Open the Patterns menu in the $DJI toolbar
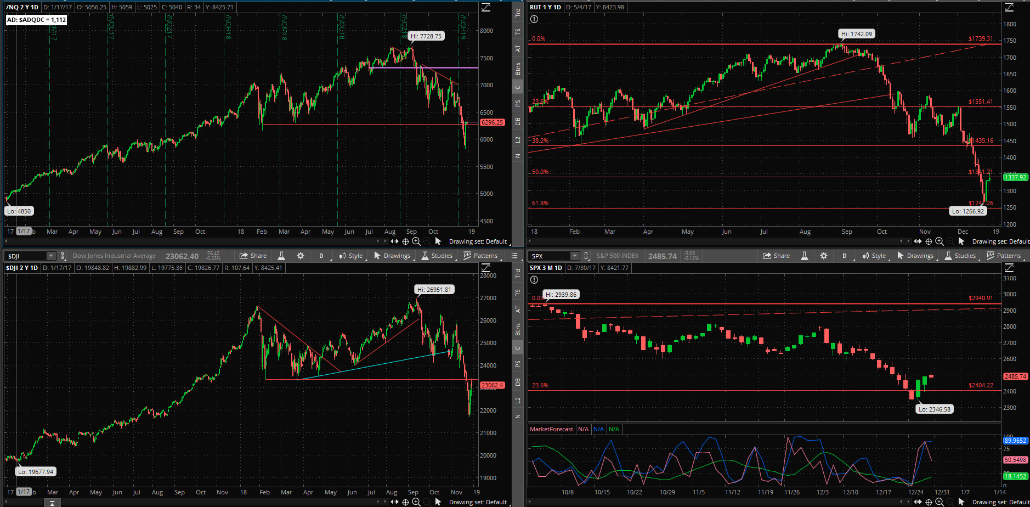The height and width of the screenshot is (507, 1030). point(480,256)
